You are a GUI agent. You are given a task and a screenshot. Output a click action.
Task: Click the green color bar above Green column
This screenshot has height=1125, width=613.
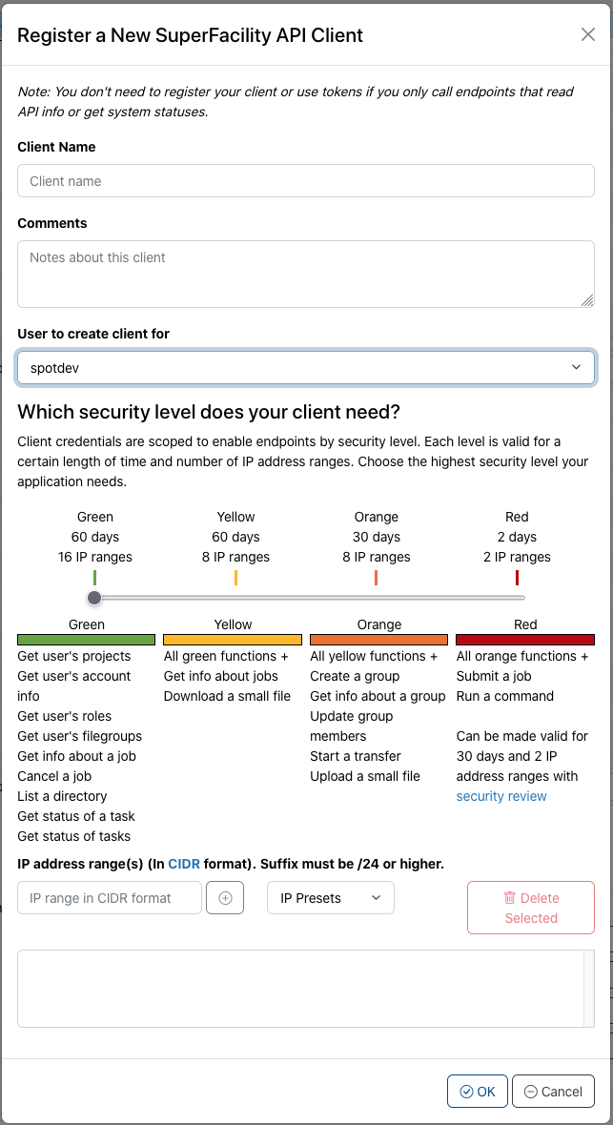86,639
